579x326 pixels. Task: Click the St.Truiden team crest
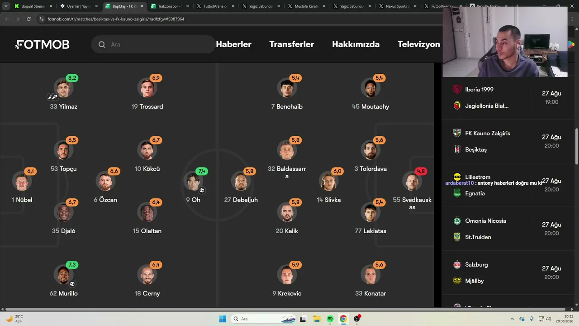[457, 237]
